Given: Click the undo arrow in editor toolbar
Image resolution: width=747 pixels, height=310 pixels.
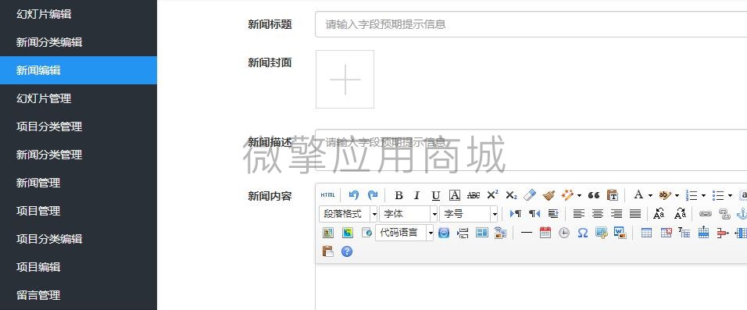Looking at the screenshot, I should point(353,195).
